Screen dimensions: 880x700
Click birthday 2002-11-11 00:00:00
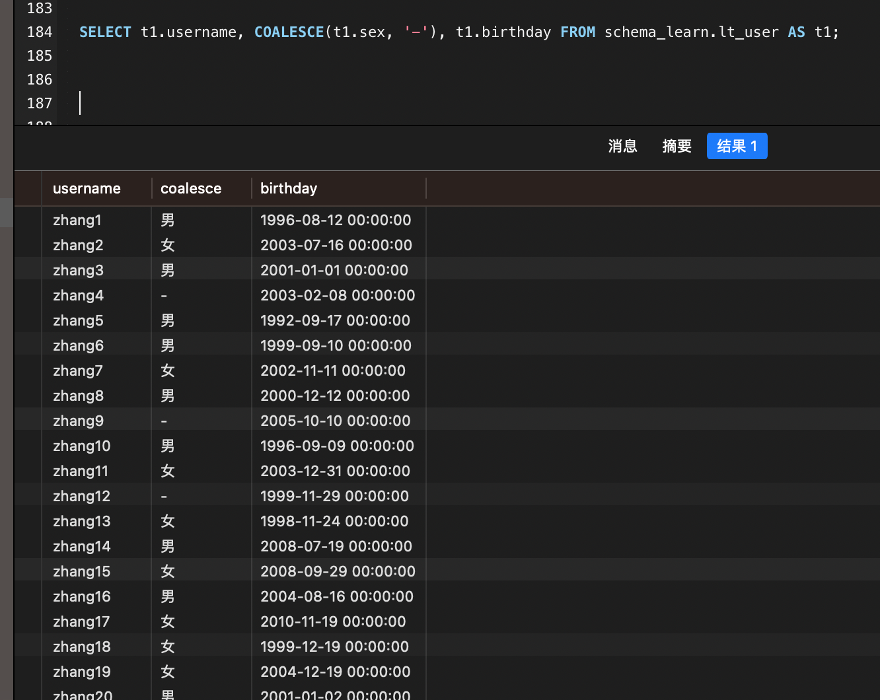point(333,370)
